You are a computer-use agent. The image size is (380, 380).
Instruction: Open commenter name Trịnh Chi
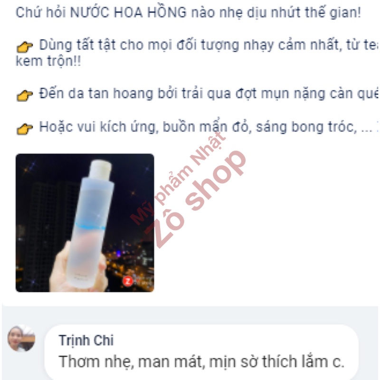coord(86,341)
